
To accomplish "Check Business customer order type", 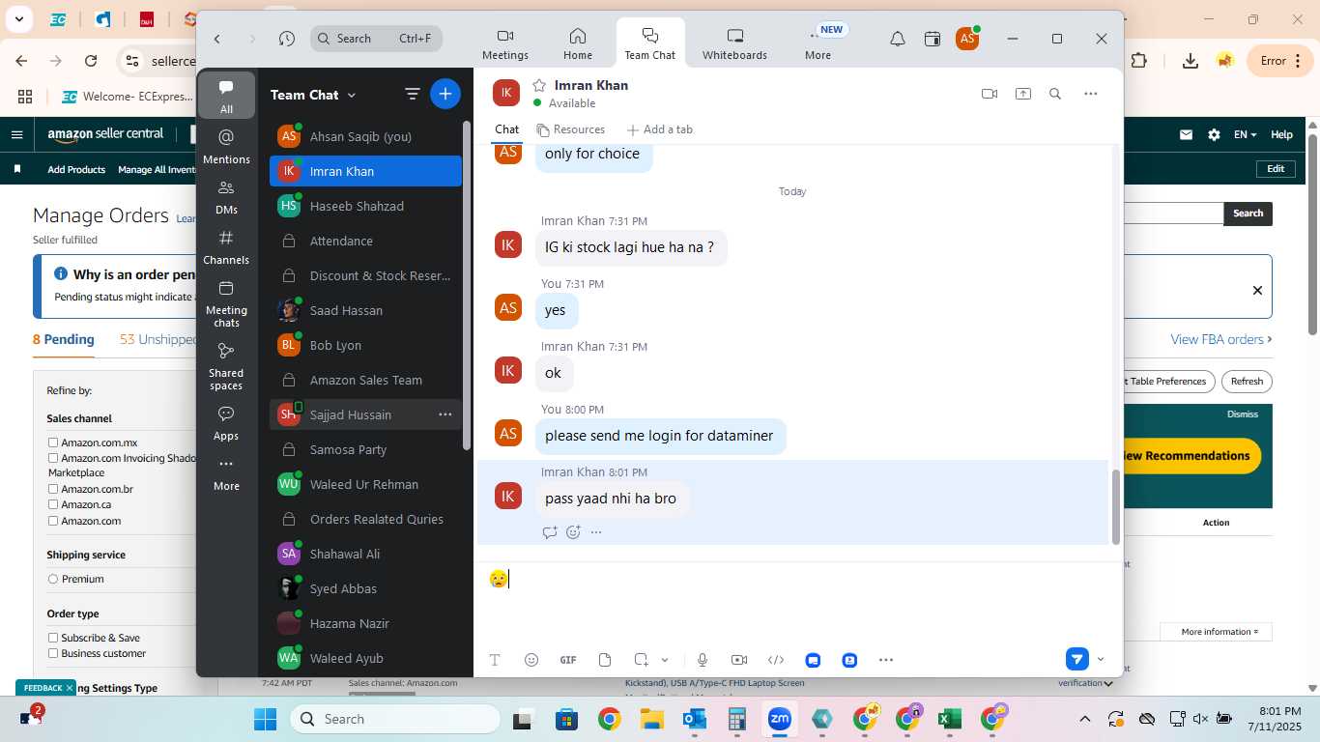I will pyautogui.click(x=54, y=653).
